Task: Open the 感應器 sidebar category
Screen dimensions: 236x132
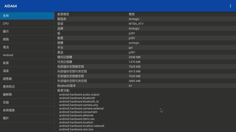Action: [27, 79]
